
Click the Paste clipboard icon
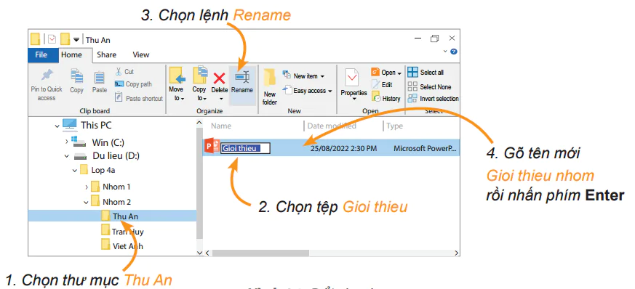tap(99, 77)
